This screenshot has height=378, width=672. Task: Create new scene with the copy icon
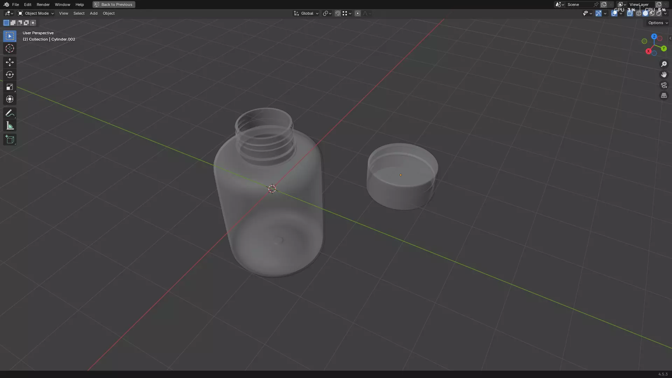604,5
